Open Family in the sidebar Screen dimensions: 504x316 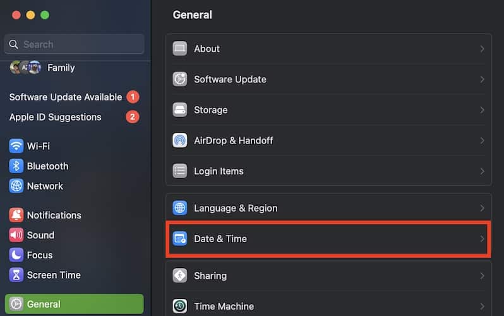[61, 68]
